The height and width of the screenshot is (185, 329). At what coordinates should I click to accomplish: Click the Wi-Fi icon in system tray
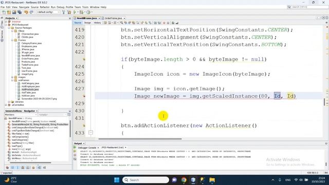point(296,180)
